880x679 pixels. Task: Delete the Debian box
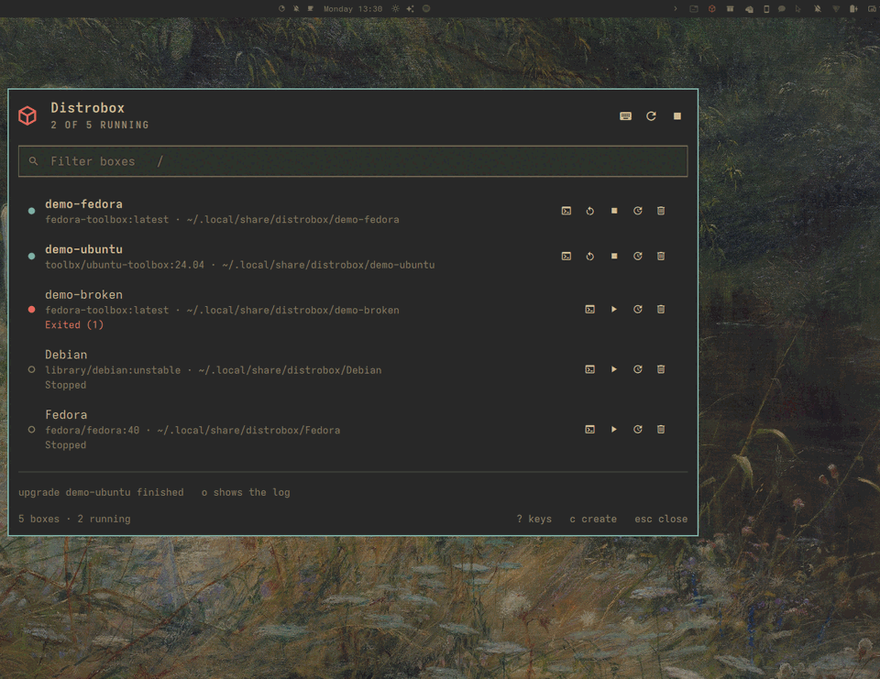coord(661,369)
